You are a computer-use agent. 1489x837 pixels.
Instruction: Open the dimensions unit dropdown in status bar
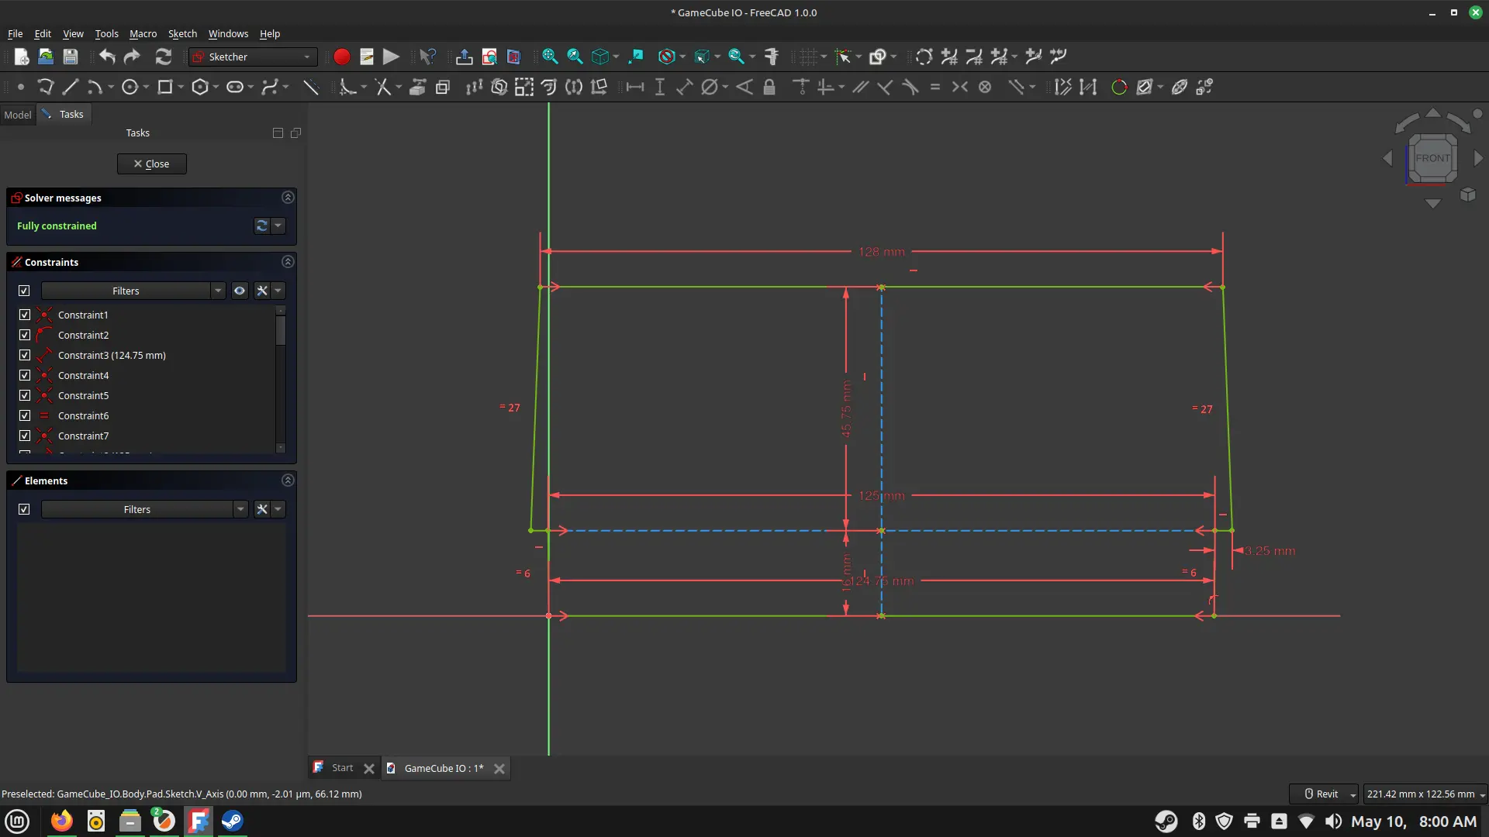tap(1425, 794)
